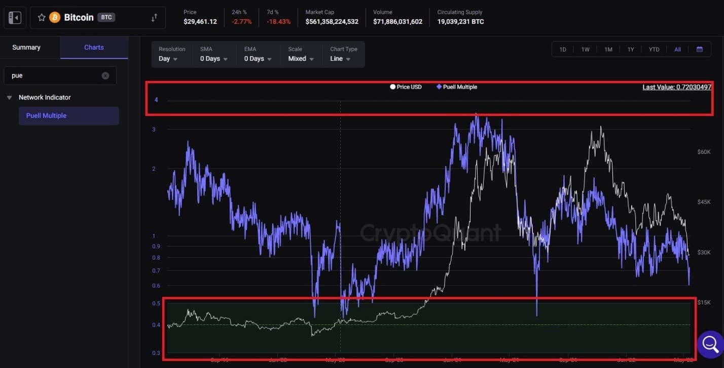The image size is (724, 368).
Task: Open the SMA 0 Days dropdown
Action: [214, 54]
